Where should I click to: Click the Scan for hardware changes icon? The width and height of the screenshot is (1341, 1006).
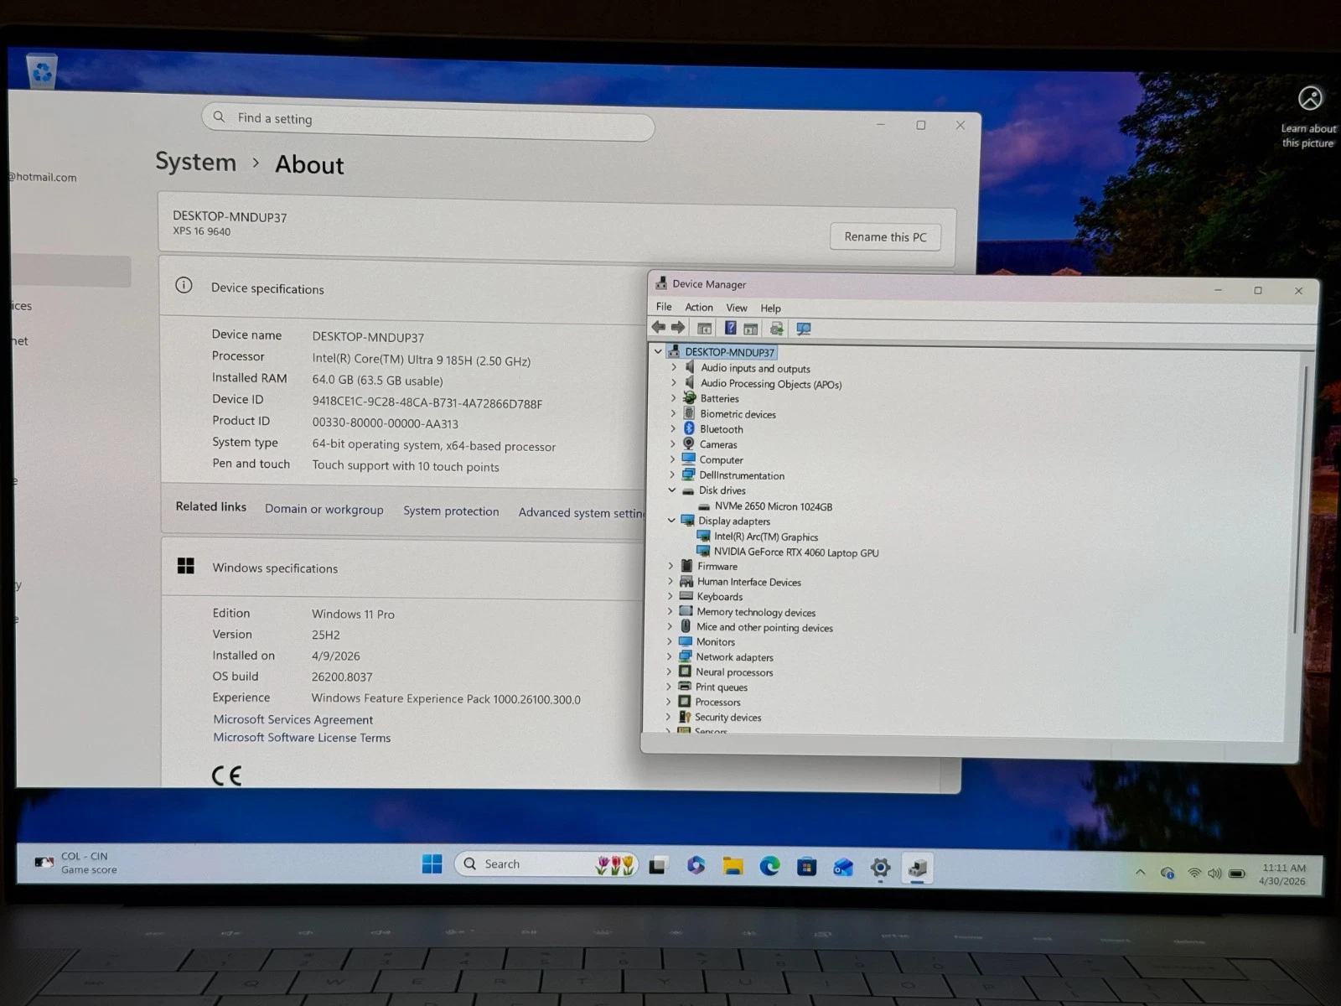coord(804,329)
